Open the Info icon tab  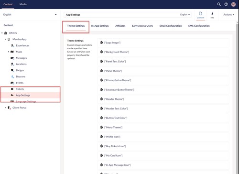pyautogui.click(x=212, y=15)
